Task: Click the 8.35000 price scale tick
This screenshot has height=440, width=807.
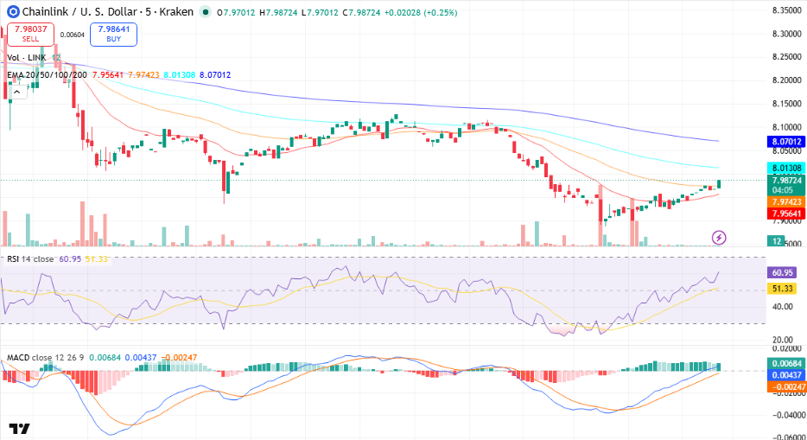Action: (x=787, y=10)
